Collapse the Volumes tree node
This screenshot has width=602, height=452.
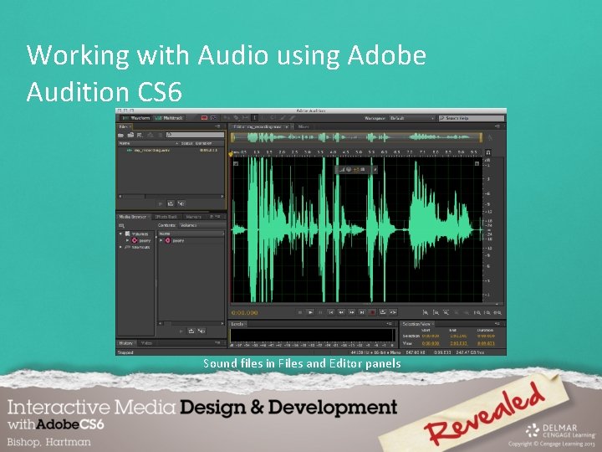pyautogui.click(x=120, y=234)
